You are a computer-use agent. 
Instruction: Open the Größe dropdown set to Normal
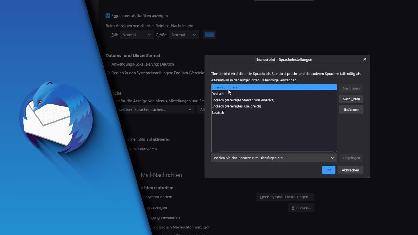[184, 35]
